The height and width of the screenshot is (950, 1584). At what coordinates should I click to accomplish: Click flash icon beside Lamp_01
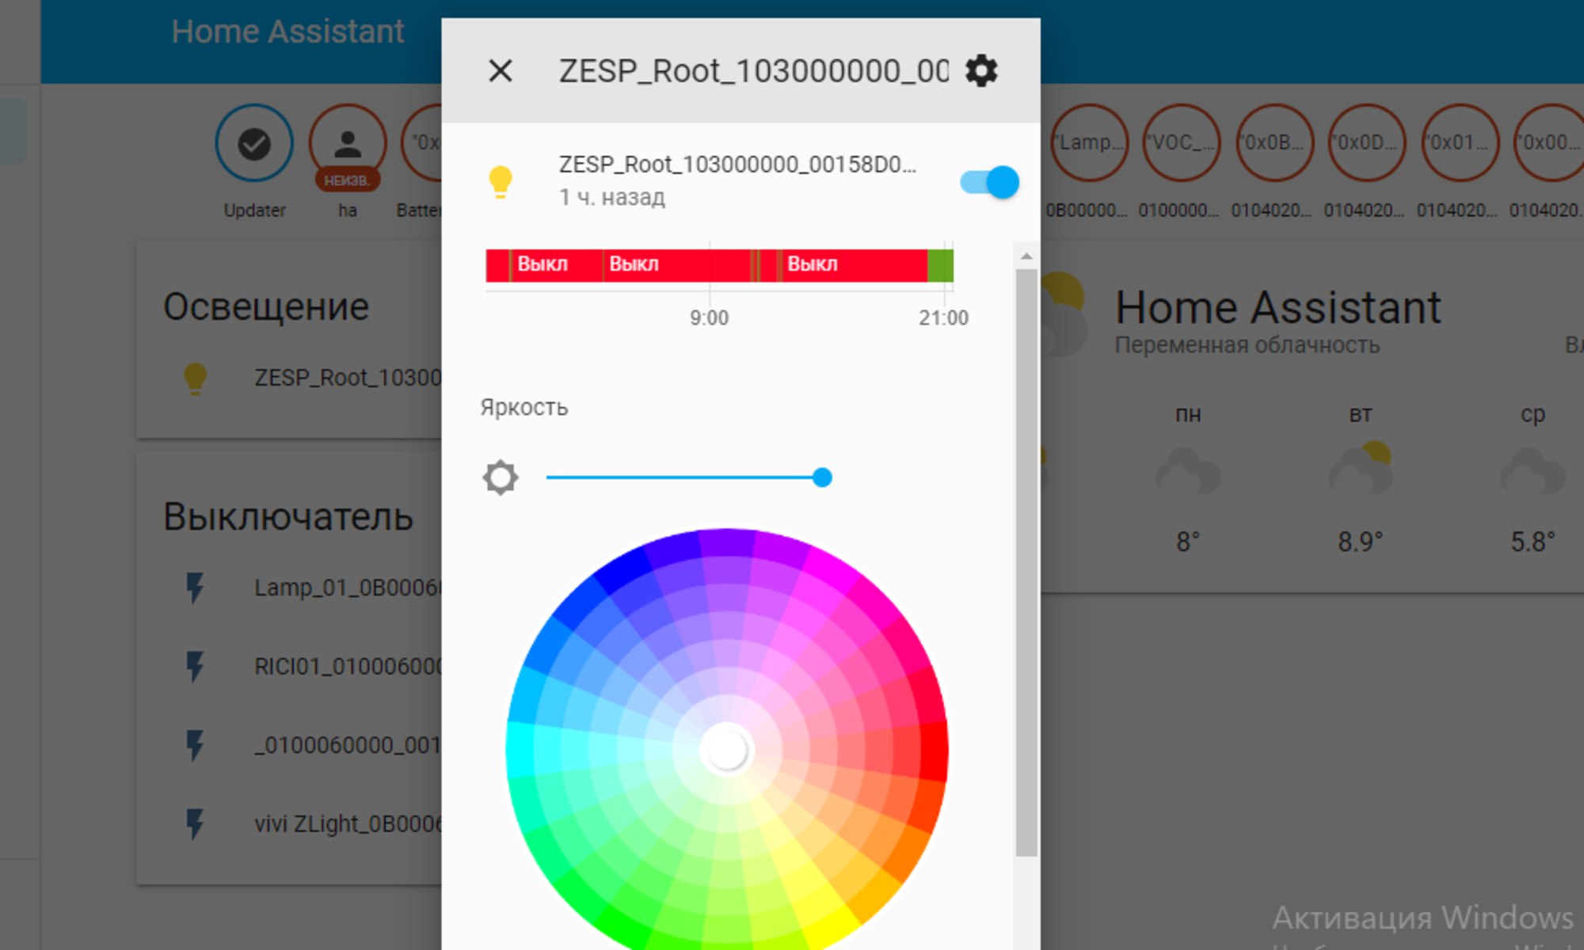[195, 587]
